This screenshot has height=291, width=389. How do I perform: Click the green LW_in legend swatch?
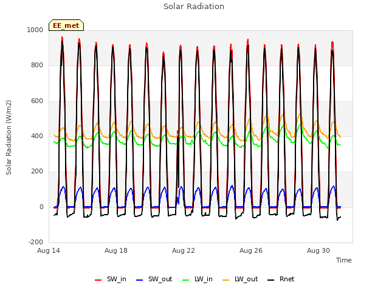(x=186, y=280)
